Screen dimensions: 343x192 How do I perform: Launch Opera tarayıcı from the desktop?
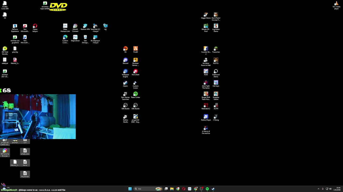35,28
